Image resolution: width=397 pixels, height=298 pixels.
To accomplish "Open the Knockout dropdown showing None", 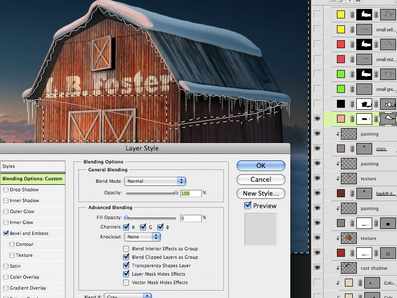I will pos(142,237).
